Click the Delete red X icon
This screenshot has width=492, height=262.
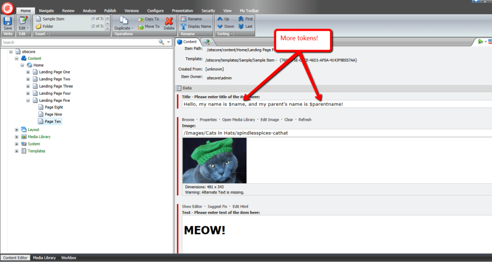tap(169, 21)
